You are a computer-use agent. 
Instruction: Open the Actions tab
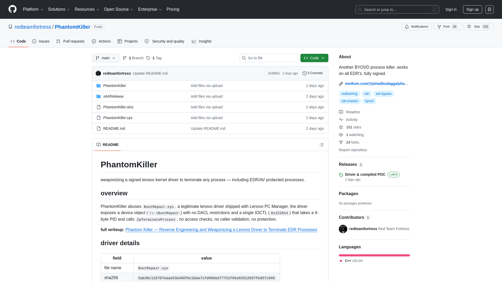101,41
